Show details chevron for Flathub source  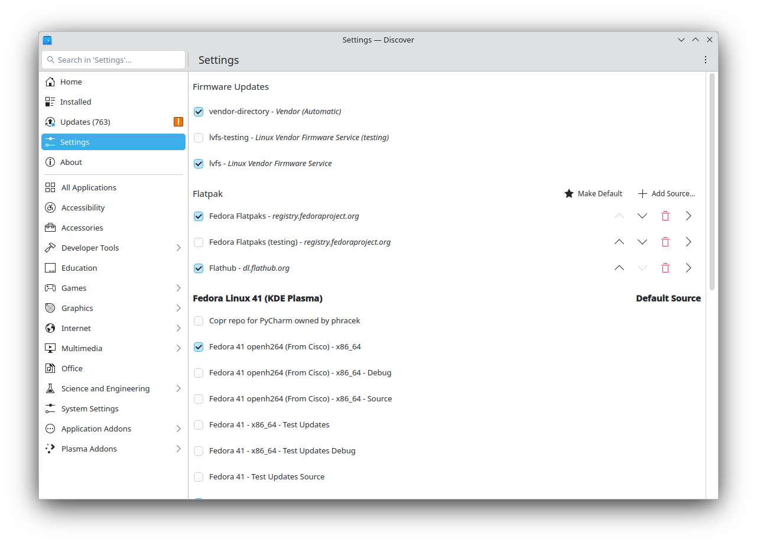[x=688, y=268]
